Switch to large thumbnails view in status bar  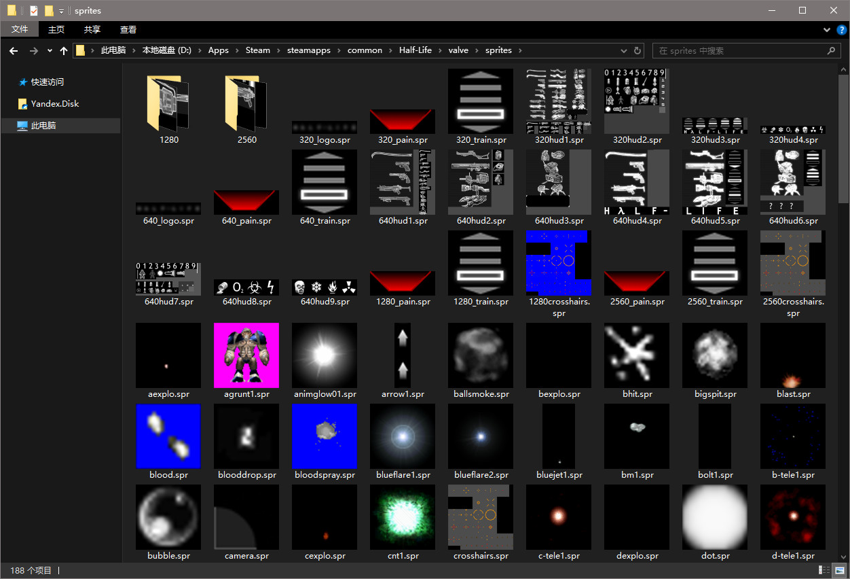click(838, 570)
